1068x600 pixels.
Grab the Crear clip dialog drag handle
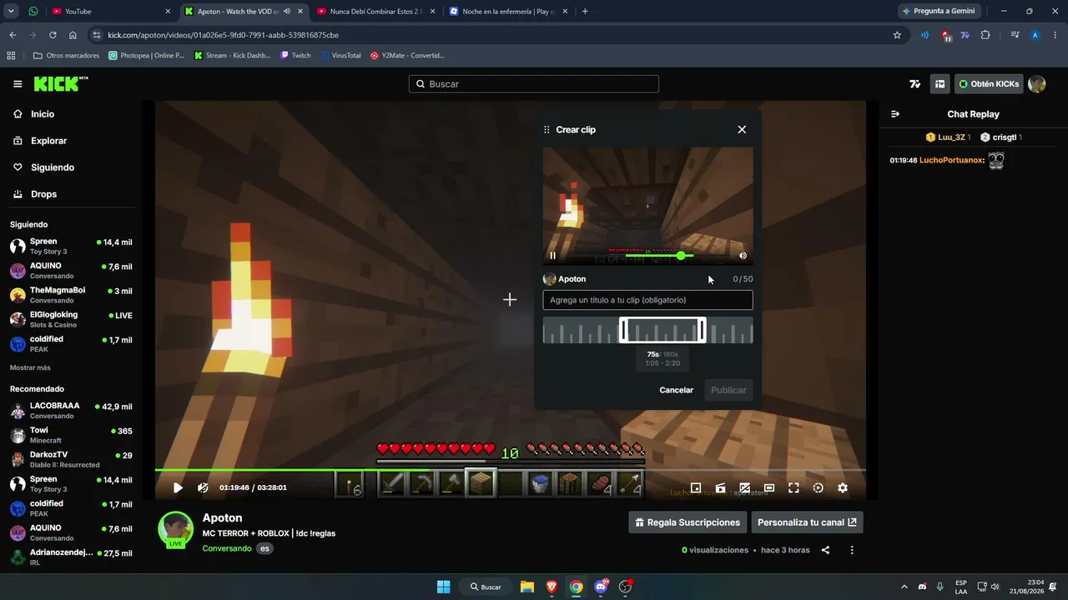[x=547, y=130]
